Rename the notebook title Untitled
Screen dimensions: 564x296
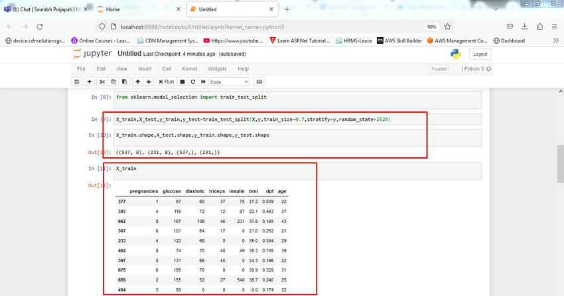click(x=129, y=54)
